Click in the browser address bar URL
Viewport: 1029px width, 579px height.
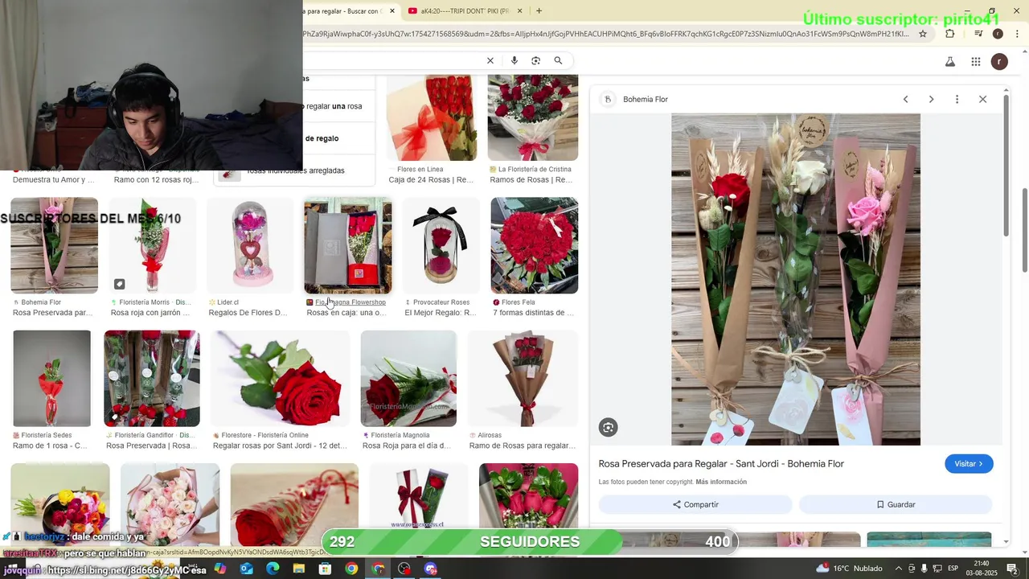(605, 34)
